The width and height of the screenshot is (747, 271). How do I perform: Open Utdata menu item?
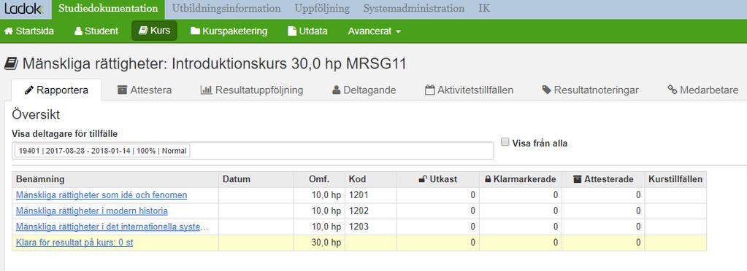(307, 31)
